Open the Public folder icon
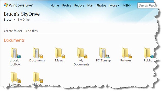 pos(149,53)
